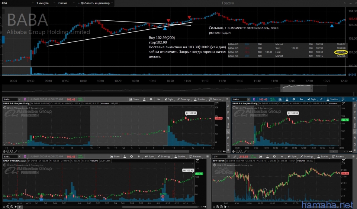The height and width of the screenshot is (209, 357).
Task: Click the flask icon in BABA daily chart toolbar
Action: point(125,157)
